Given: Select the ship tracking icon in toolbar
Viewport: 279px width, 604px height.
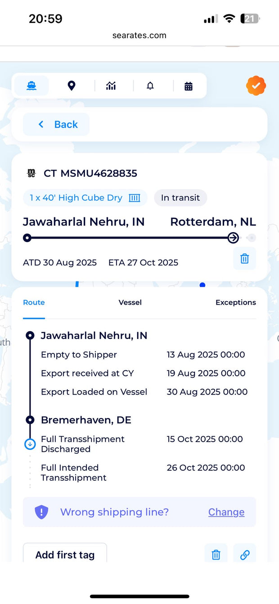Looking at the screenshot, I should (x=31, y=86).
